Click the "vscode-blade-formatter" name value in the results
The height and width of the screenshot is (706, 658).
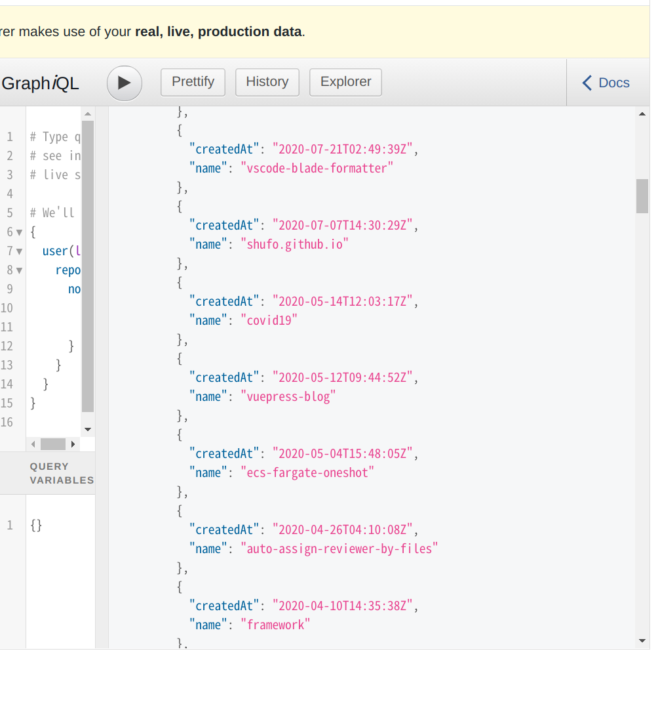(317, 168)
